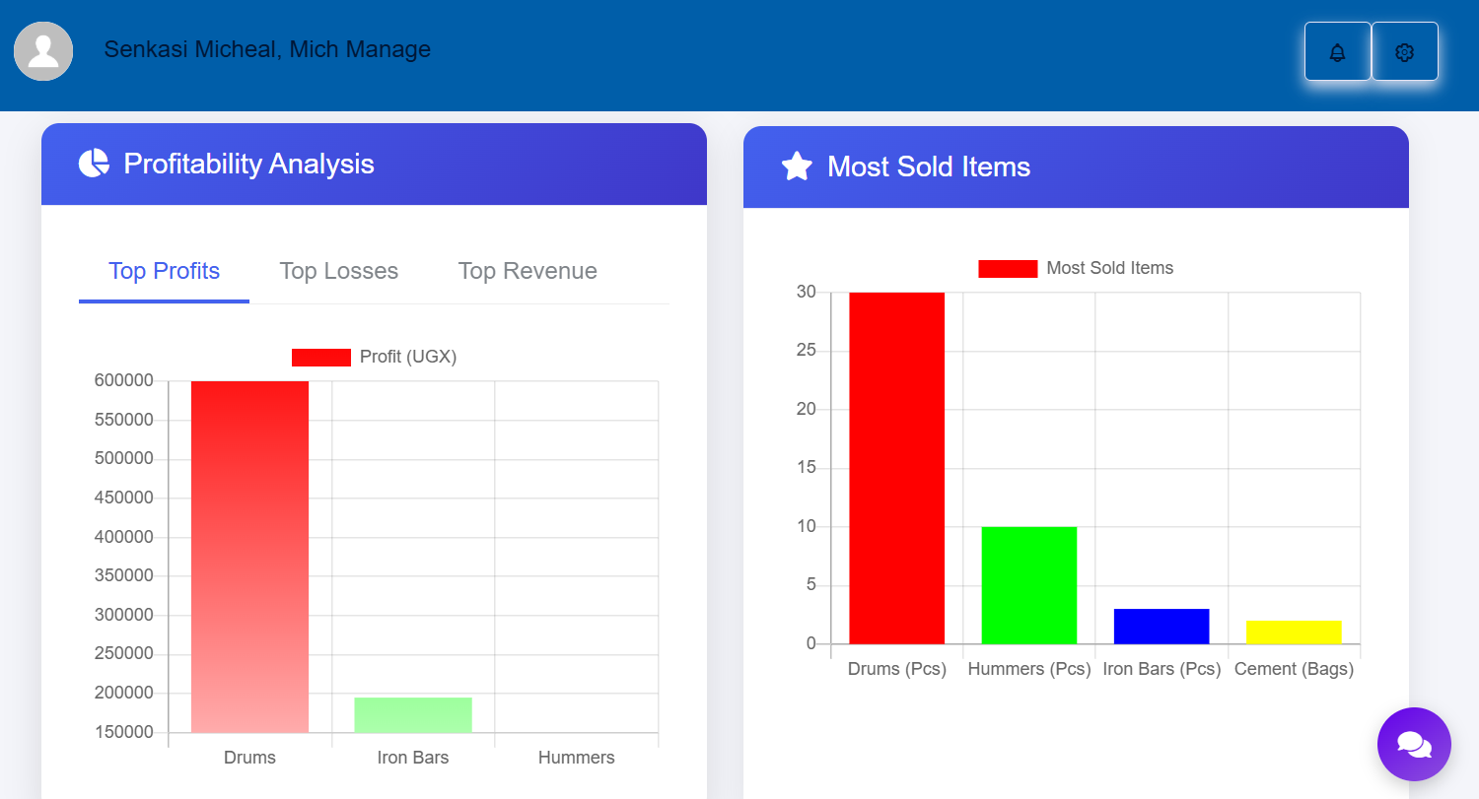Click the pie chart icon beside Profitability Analysis
Viewport: 1479px width, 799px height.
[93, 163]
